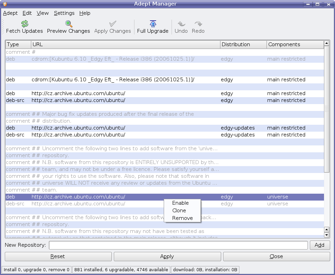Select the deb-src edgy main restricted row
The width and height of the screenshot is (335, 275).
click(165, 100)
